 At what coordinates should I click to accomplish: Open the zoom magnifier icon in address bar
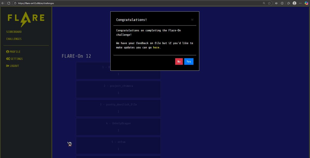point(264,3)
